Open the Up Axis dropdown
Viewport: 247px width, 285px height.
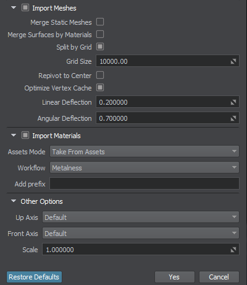141,217
